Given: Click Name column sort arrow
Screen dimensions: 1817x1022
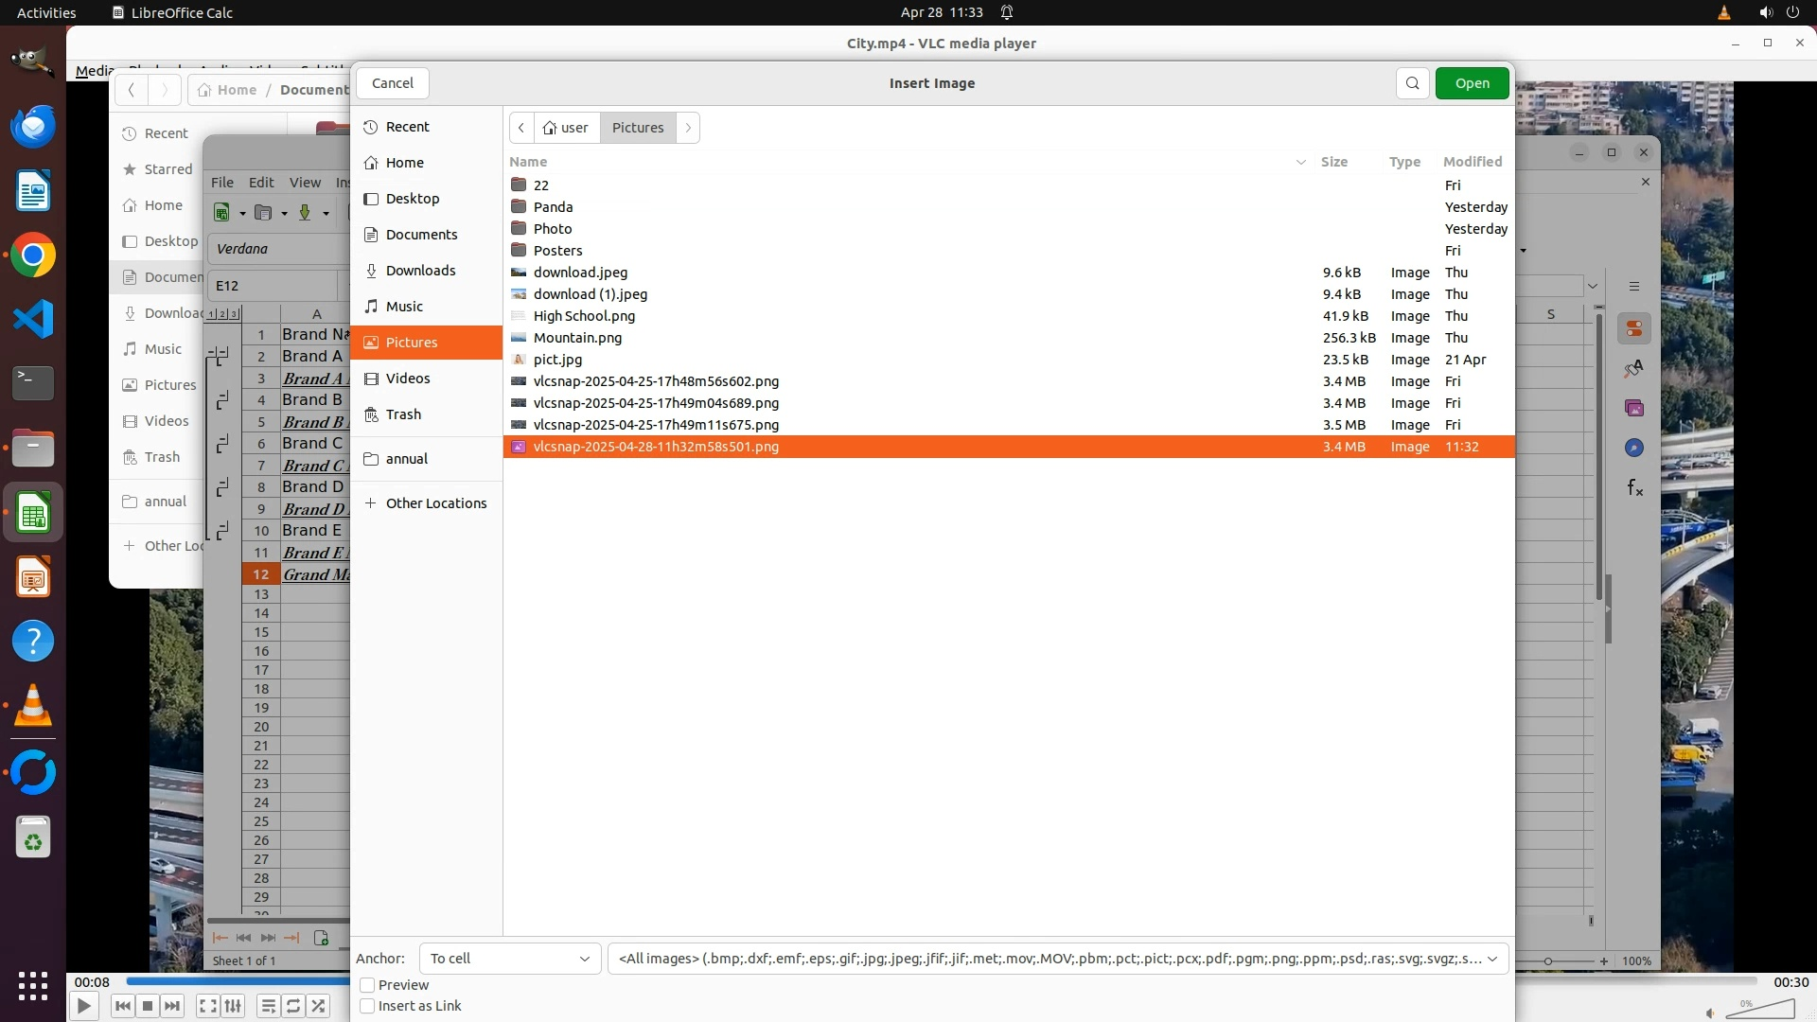Looking at the screenshot, I should tap(1300, 162).
